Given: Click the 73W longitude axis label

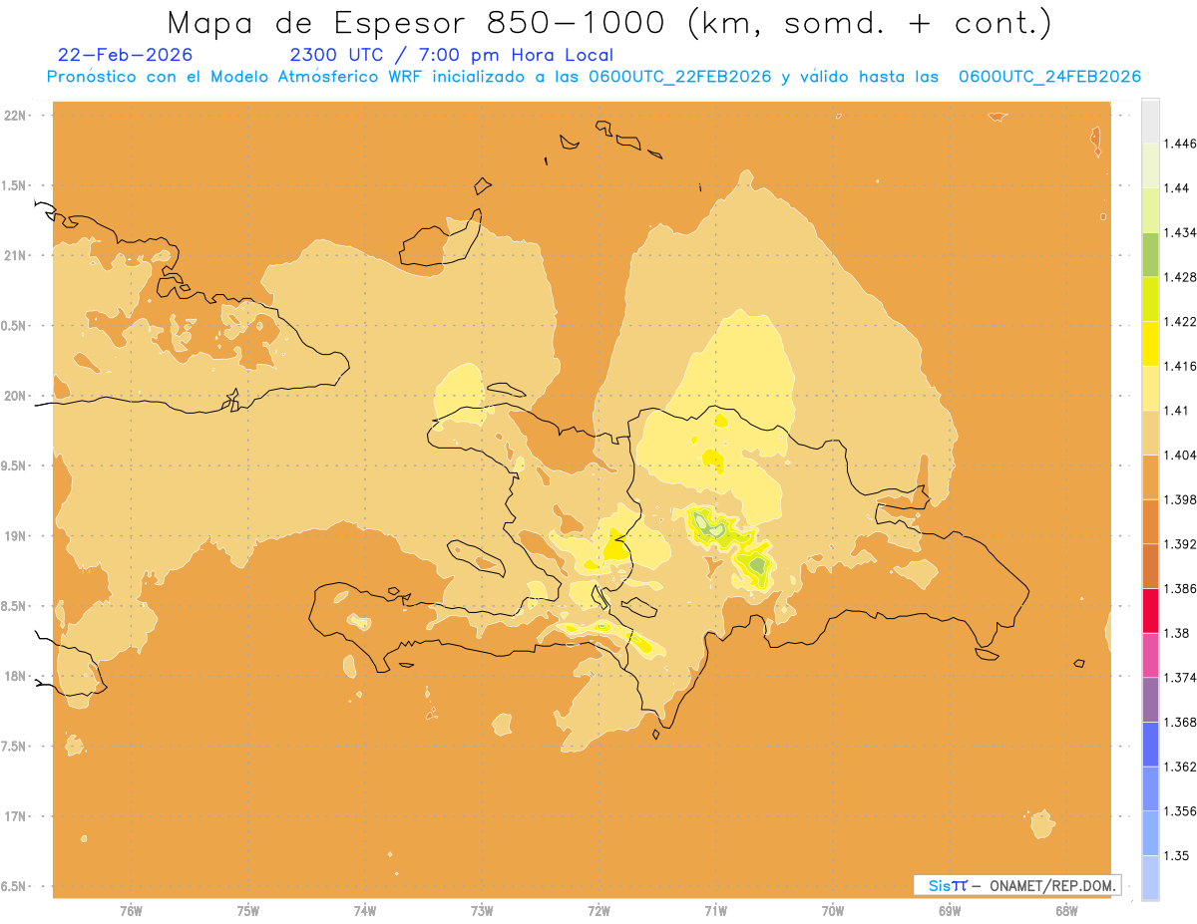Looking at the screenshot, I should [x=482, y=911].
